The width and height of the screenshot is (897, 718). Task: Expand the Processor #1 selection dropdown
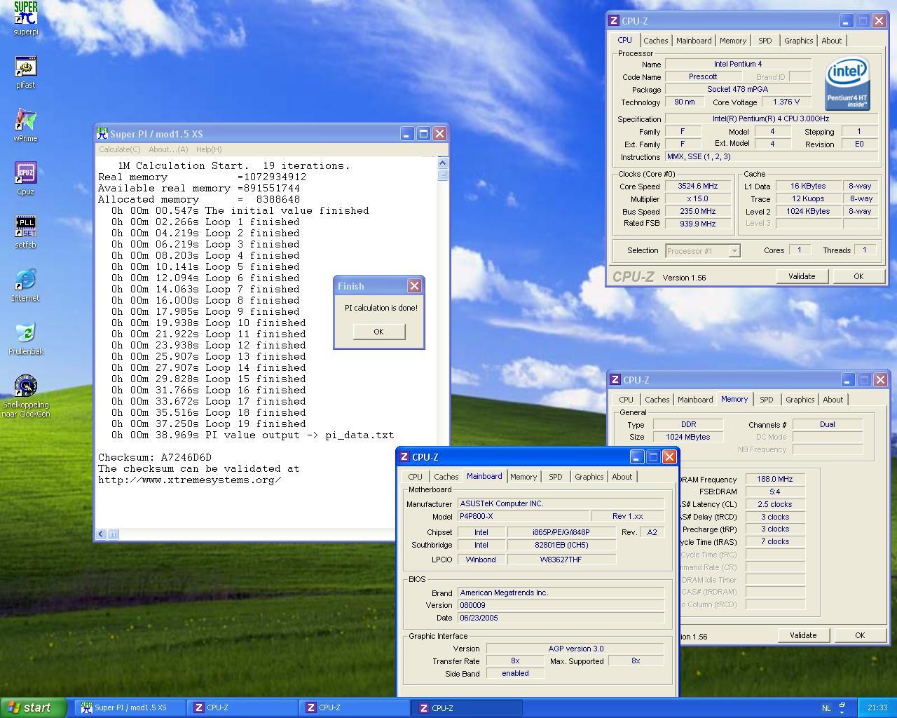pos(734,251)
